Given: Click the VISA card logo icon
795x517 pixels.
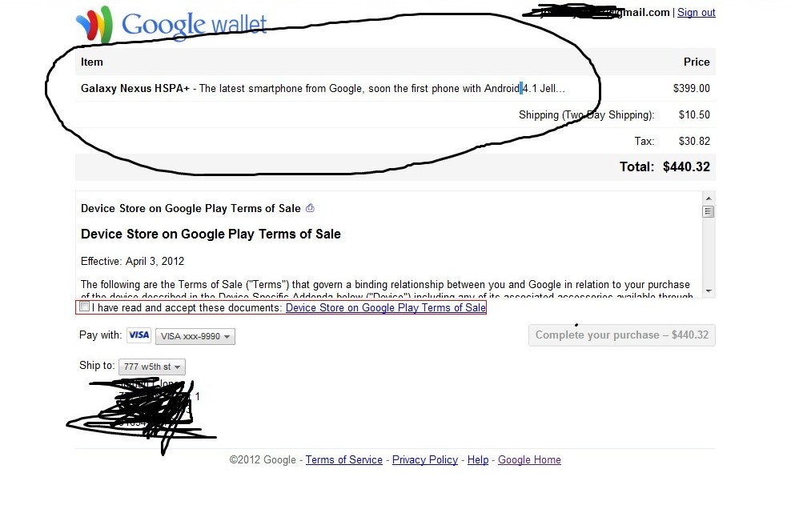Looking at the screenshot, I should pyautogui.click(x=139, y=335).
